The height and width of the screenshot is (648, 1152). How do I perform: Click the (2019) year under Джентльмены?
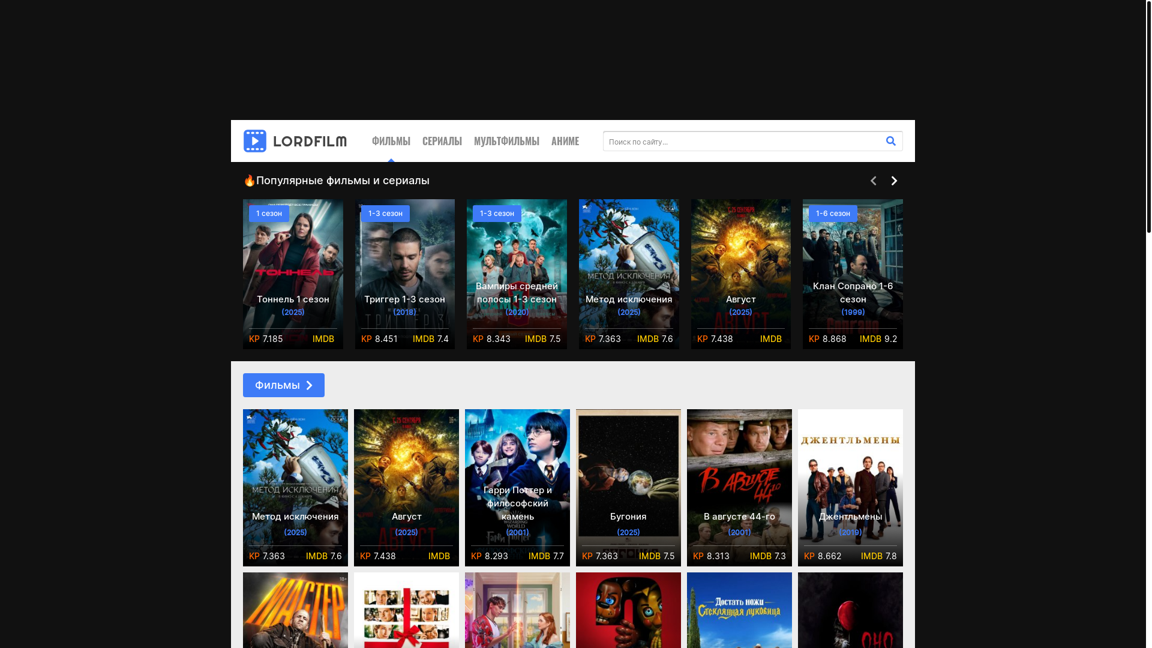(850, 532)
